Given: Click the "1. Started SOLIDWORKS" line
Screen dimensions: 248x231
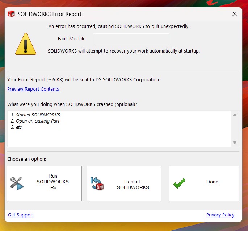Looking at the screenshot, I should coord(35,115).
